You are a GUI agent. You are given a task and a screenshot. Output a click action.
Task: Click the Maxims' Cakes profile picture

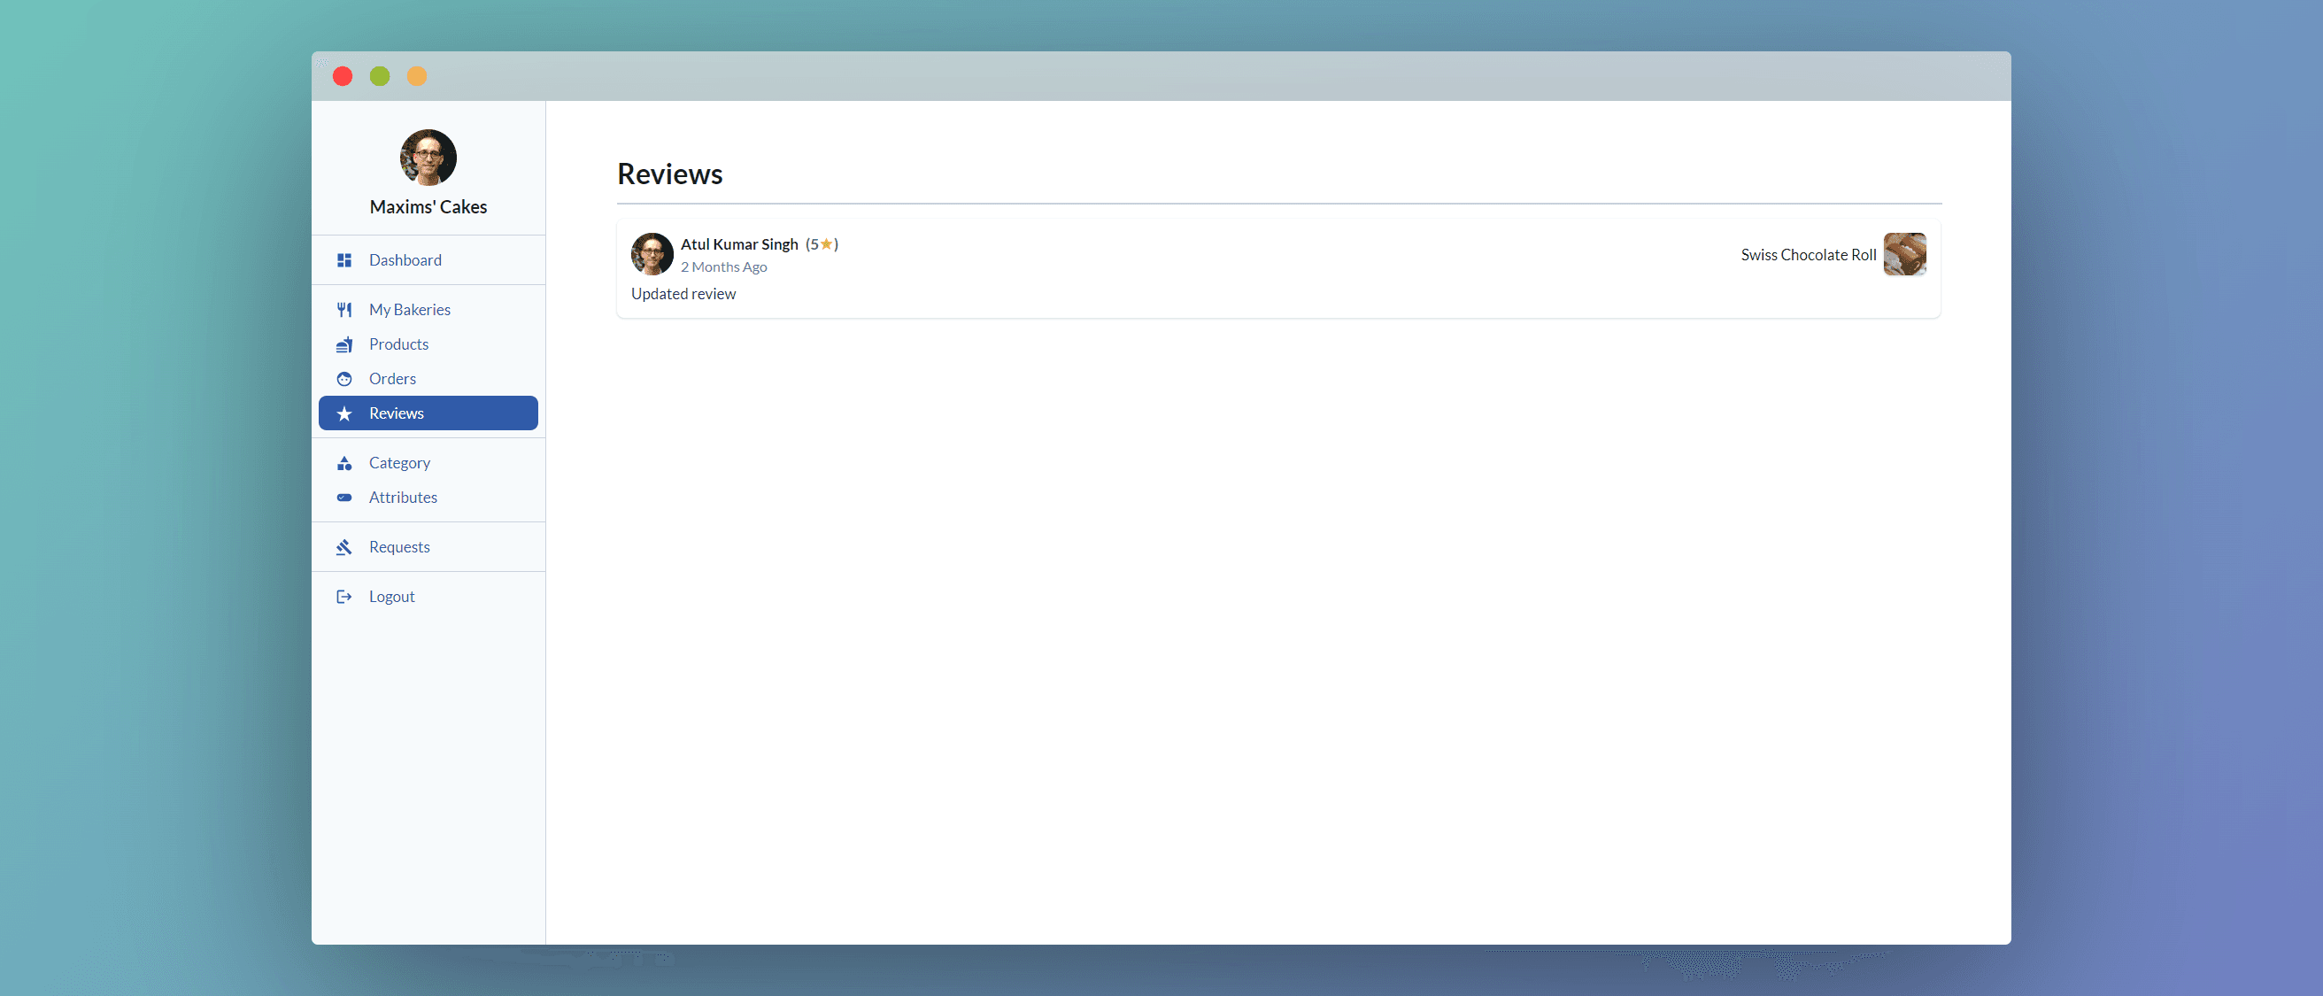click(428, 157)
